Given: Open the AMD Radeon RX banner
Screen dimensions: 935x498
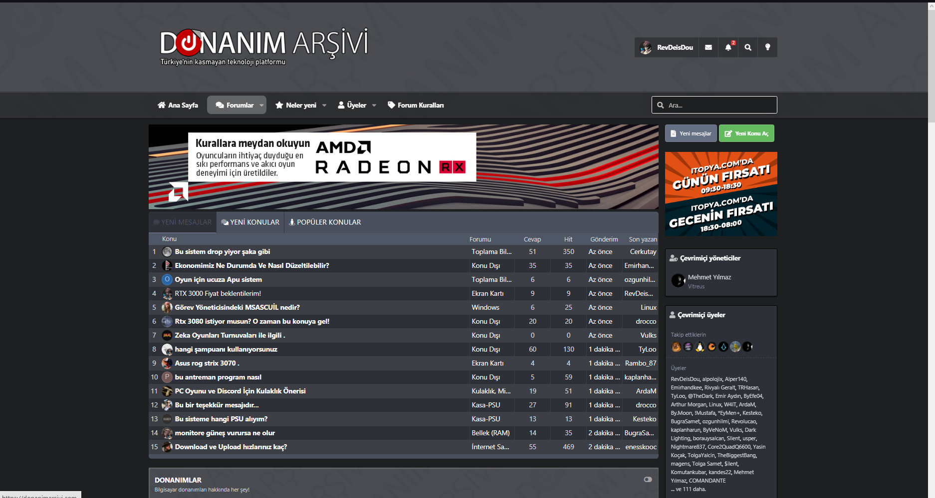Looking at the screenshot, I should tap(403, 167).
